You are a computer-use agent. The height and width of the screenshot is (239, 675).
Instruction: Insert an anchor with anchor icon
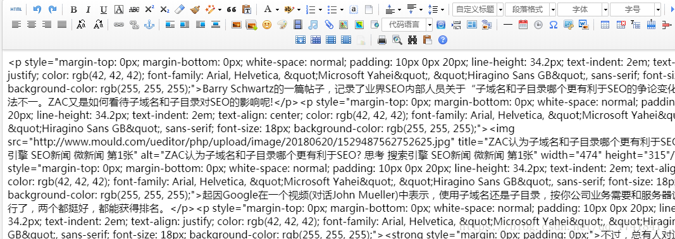click(149, 25)
